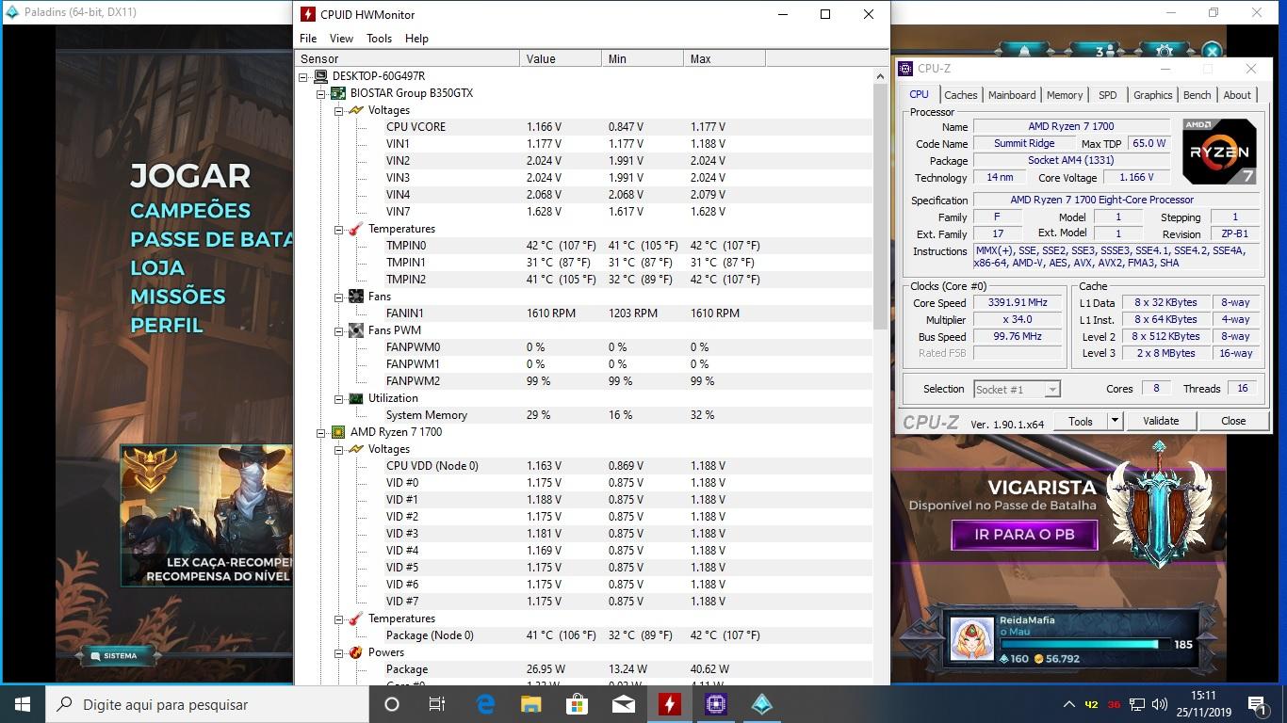
Task: Open the Tools dropdown arrow in CPU-Z
Action: [1115, 421]
